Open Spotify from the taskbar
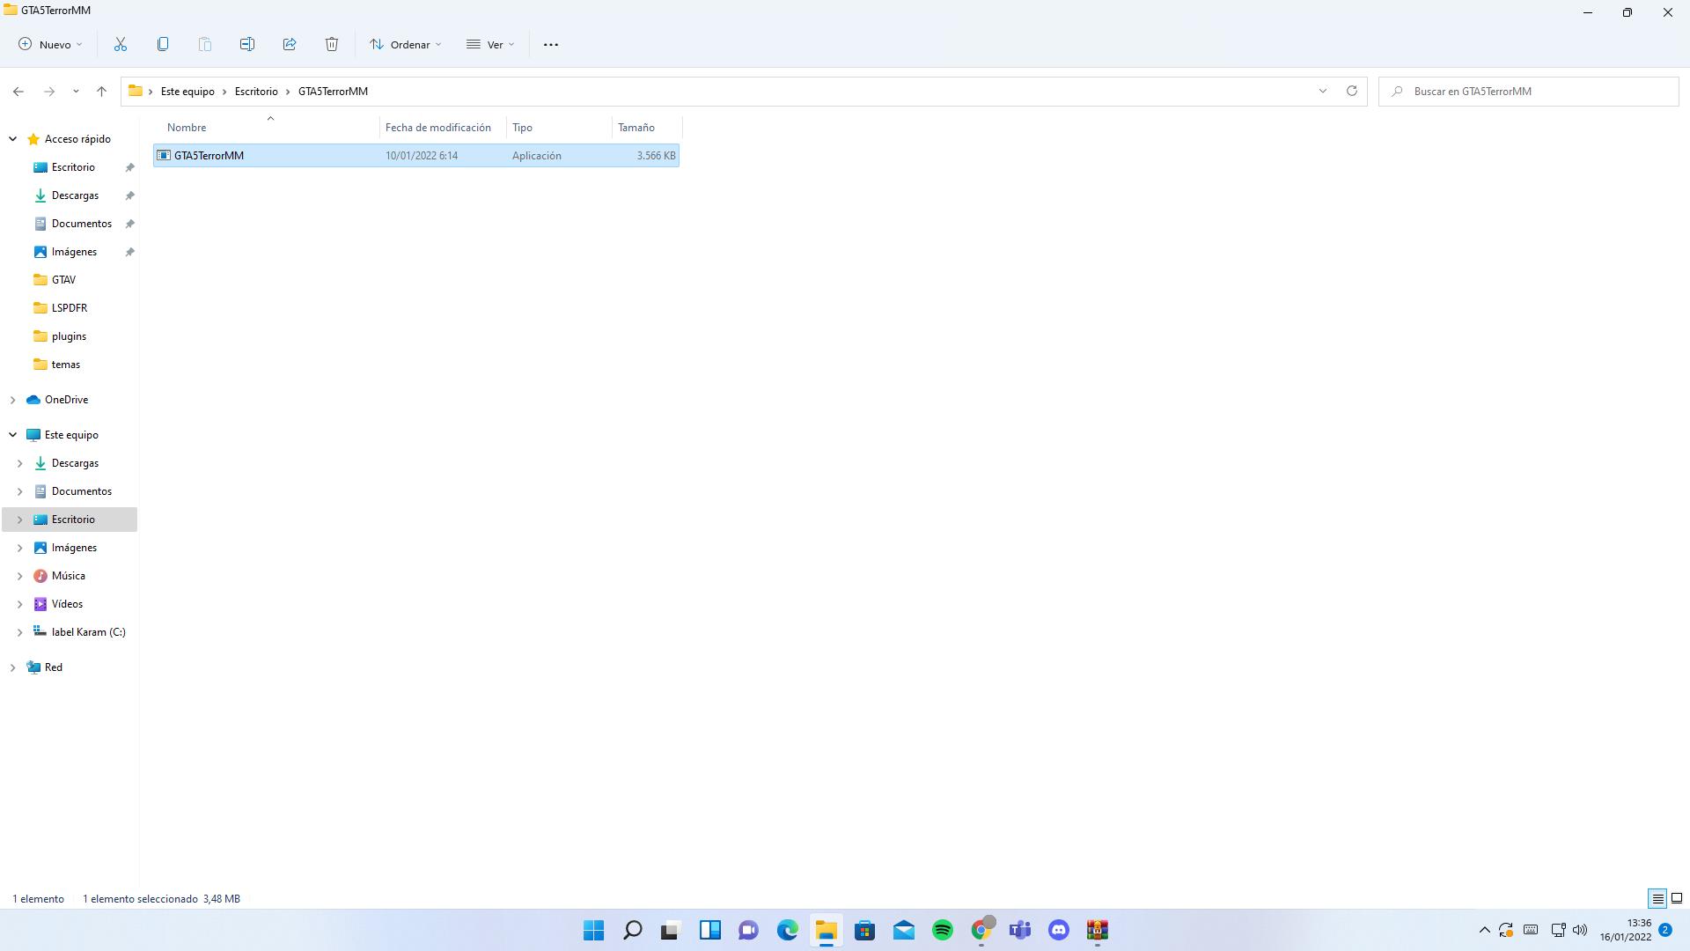1690x951 pixels. click(943, 930)
